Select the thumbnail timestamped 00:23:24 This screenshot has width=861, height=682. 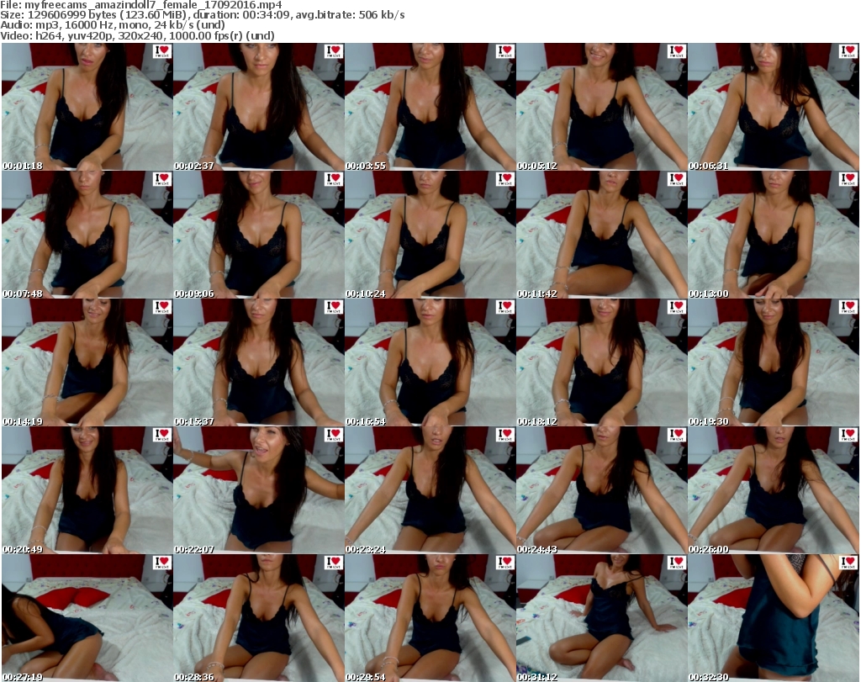click(430, 490)
